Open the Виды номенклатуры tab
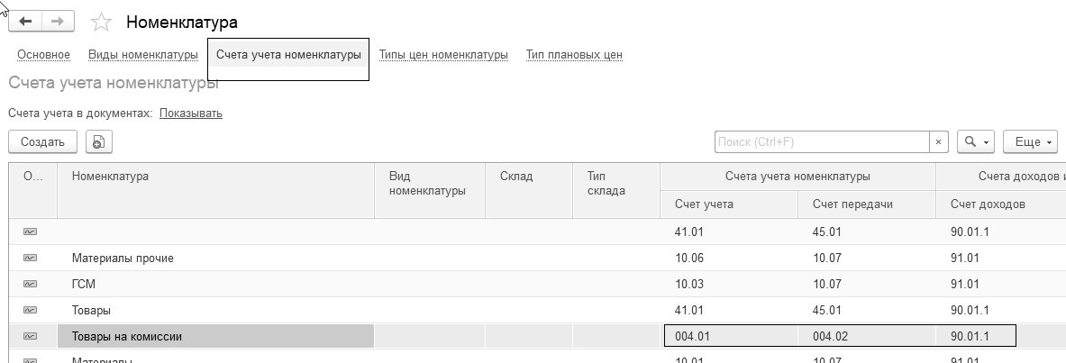Viewport: 1066px width, 363px height. (x=143, y=55)
